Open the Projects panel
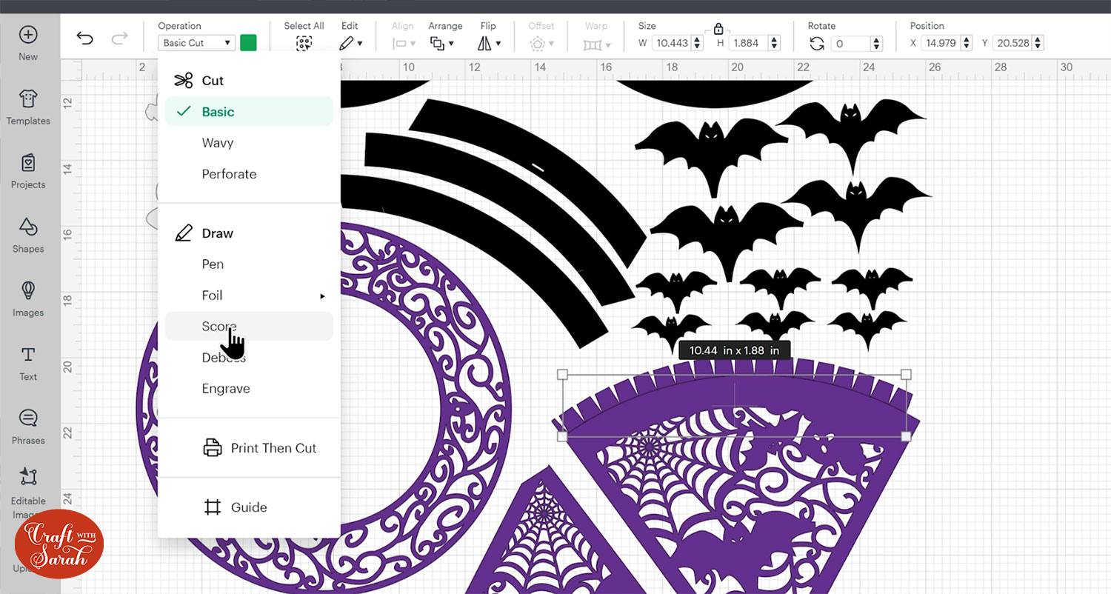This screenshot has width=1111, height=594. tap(27, 170)
